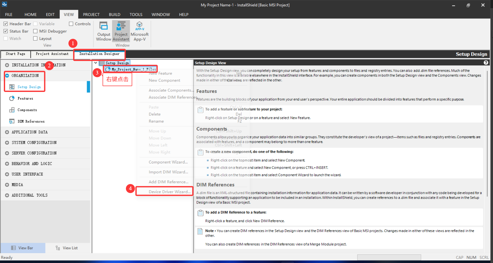Image resolution: width=493 pixels, height=263 pixels.
Task: Click the Components view icon
Action: 12,110
